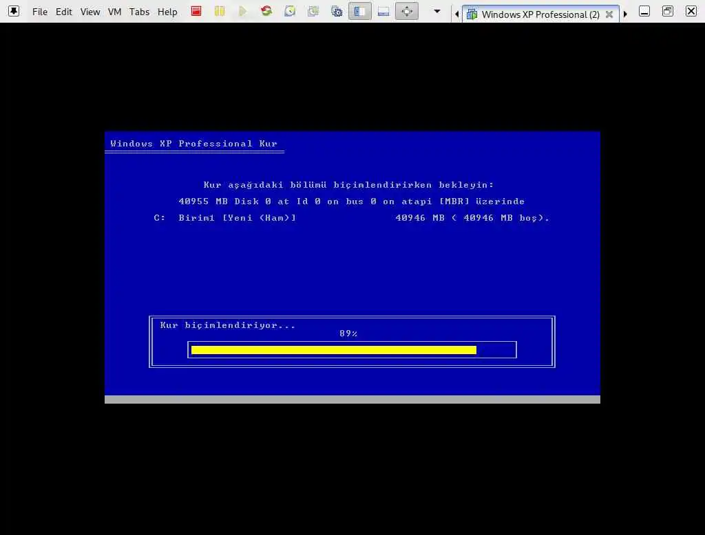Open the Tabs menu
Image resolution: width=705 pixels, height=535 pixels.
[139, 12]
